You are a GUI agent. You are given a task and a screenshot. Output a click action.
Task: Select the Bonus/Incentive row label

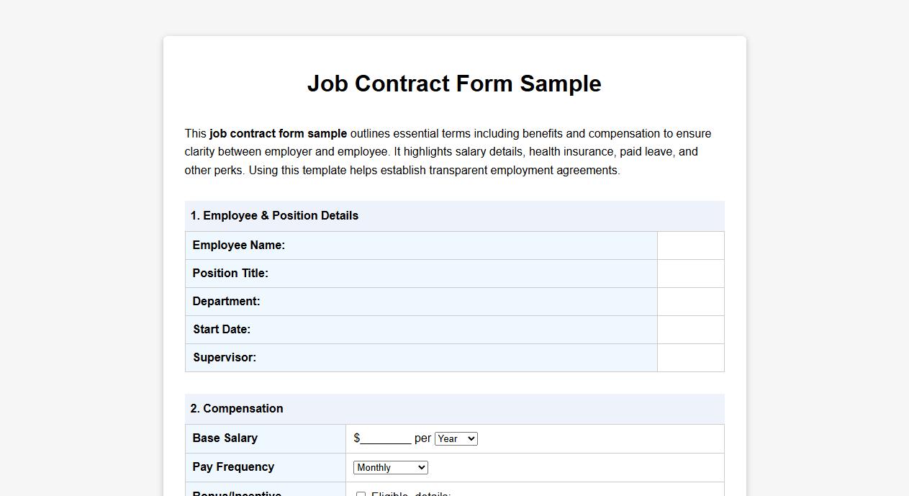click(x=235, y=494)
